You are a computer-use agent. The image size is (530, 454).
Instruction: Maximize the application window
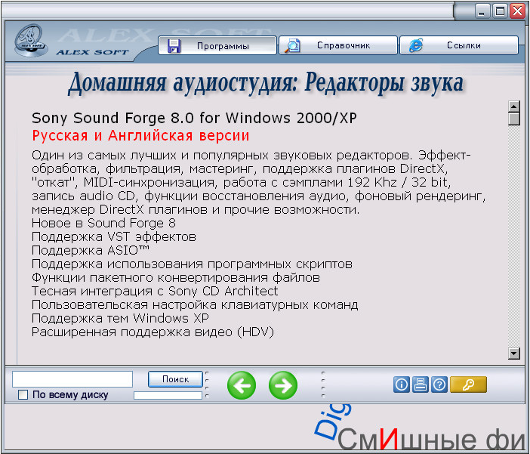500,11
